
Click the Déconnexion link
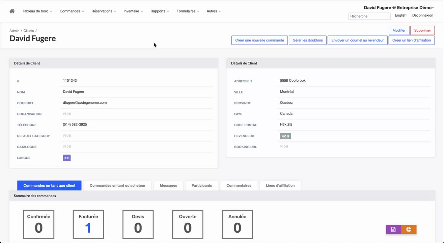pos(423,15)
